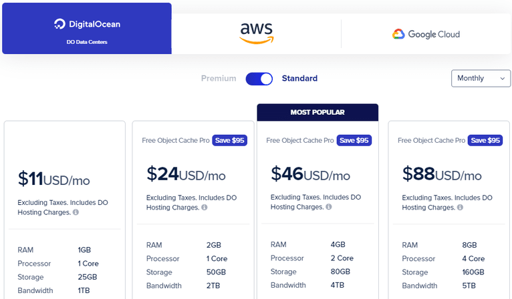The height and width of the screenshot is (299, 512).
Task: Click the info icon in the $46 plan
Action: (x=329, y=208)
